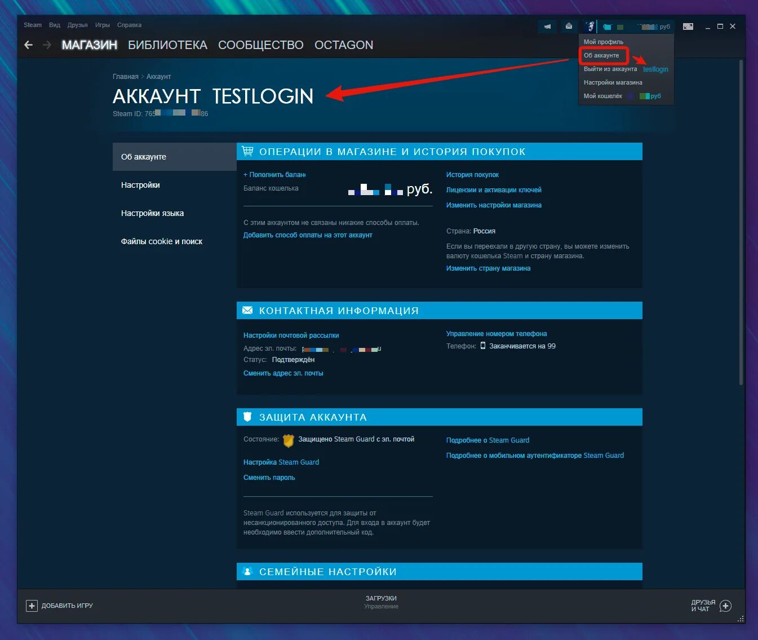758x640 pixels.
Task: Select Об аккаунте in the left sidebar
Action: click(x=175, y=157)
